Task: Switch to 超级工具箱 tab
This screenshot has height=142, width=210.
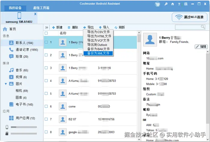Action: pos(41,8)
